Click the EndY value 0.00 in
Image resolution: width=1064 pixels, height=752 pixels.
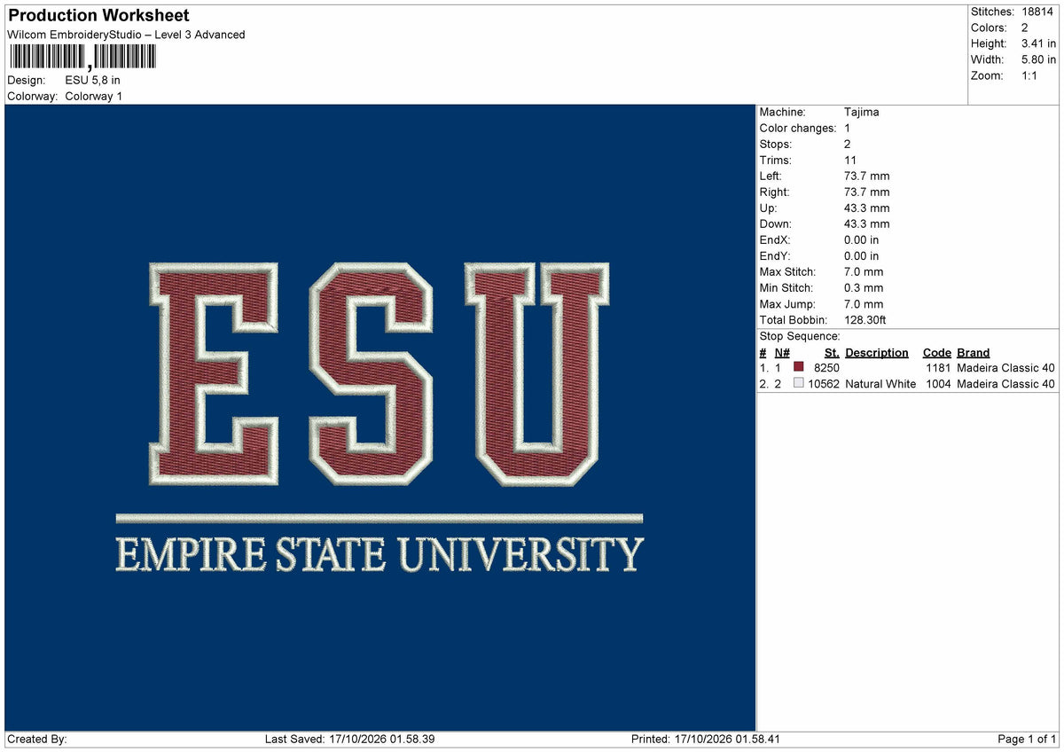click(x=862, y=256)
